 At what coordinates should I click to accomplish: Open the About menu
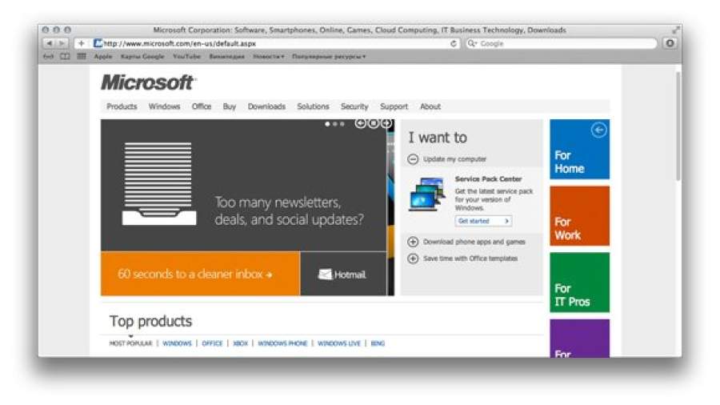430,106
